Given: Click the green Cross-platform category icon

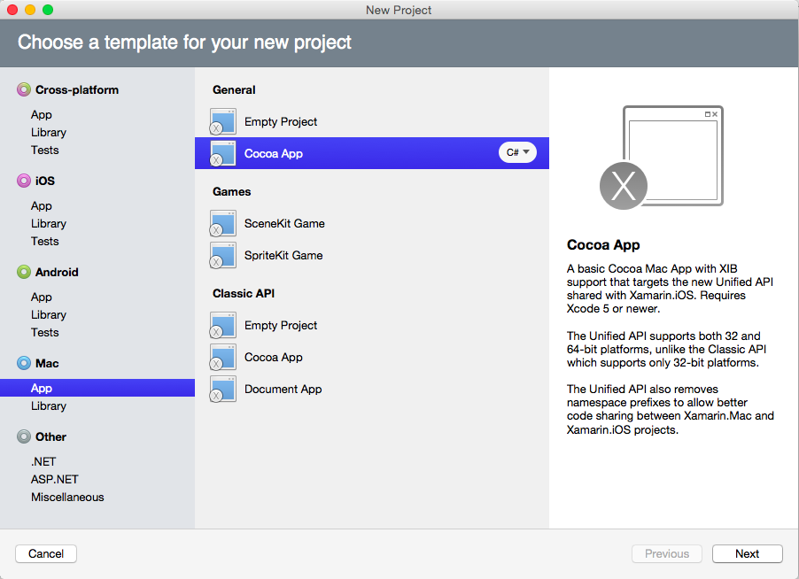Looking at the screenshot, I should point(21,89).
